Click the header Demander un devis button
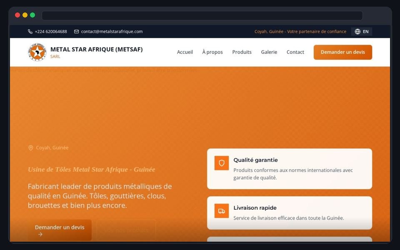Viewport: 400px width, 250px height. pyautogui.click(x=343, y=52)
